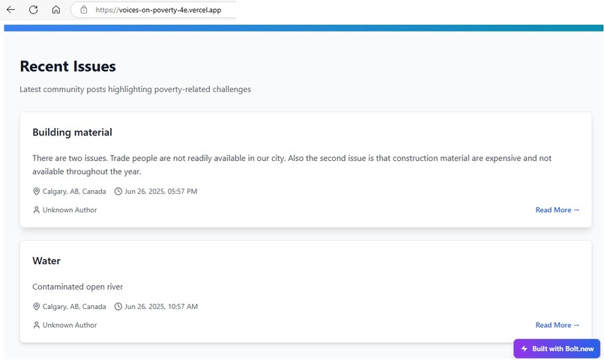Click author icon on Water post
604x363 pixels.
coord(36,325)
